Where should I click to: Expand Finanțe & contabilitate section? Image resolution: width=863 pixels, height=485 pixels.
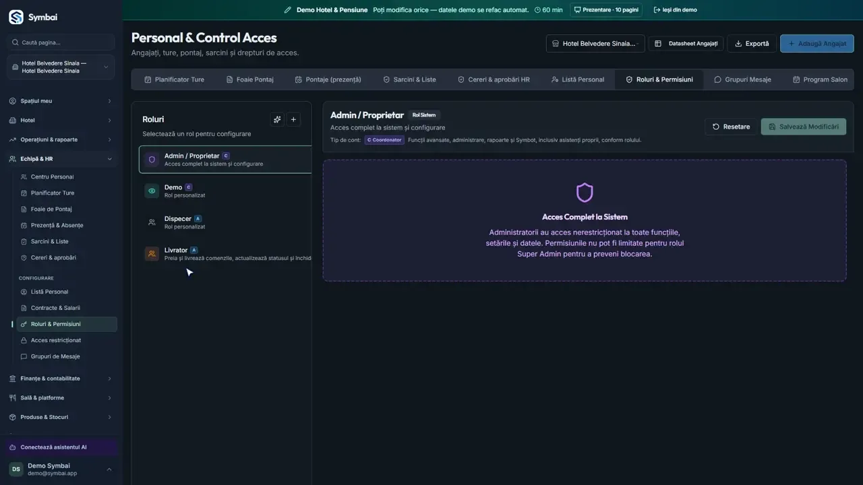point(61,379)
